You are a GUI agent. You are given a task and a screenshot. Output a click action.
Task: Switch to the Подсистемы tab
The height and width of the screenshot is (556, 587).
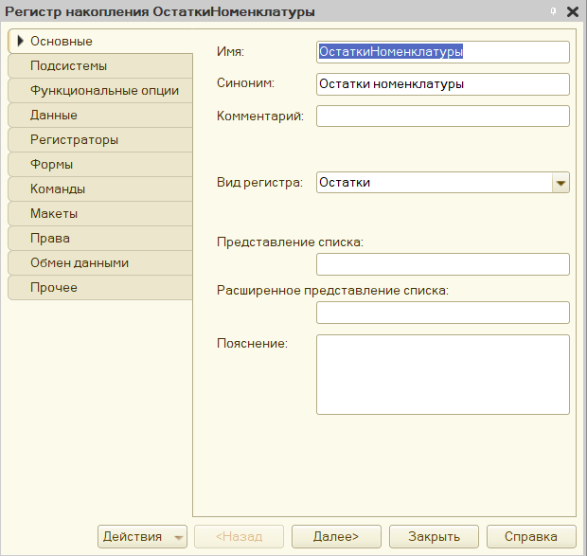point(100,66)
